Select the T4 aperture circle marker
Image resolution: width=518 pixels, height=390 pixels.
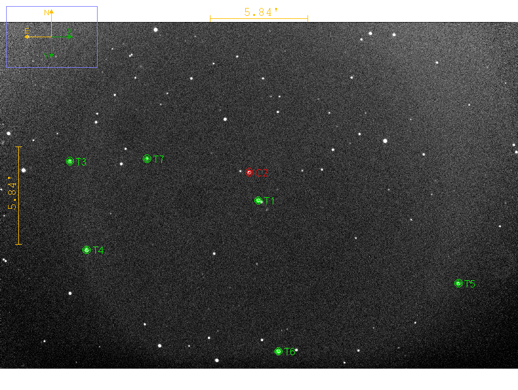coord(87,250)
